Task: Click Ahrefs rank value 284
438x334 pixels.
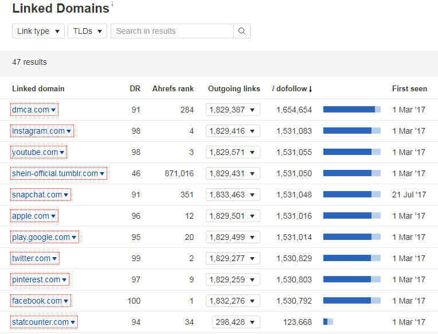Action: (187, 110)
